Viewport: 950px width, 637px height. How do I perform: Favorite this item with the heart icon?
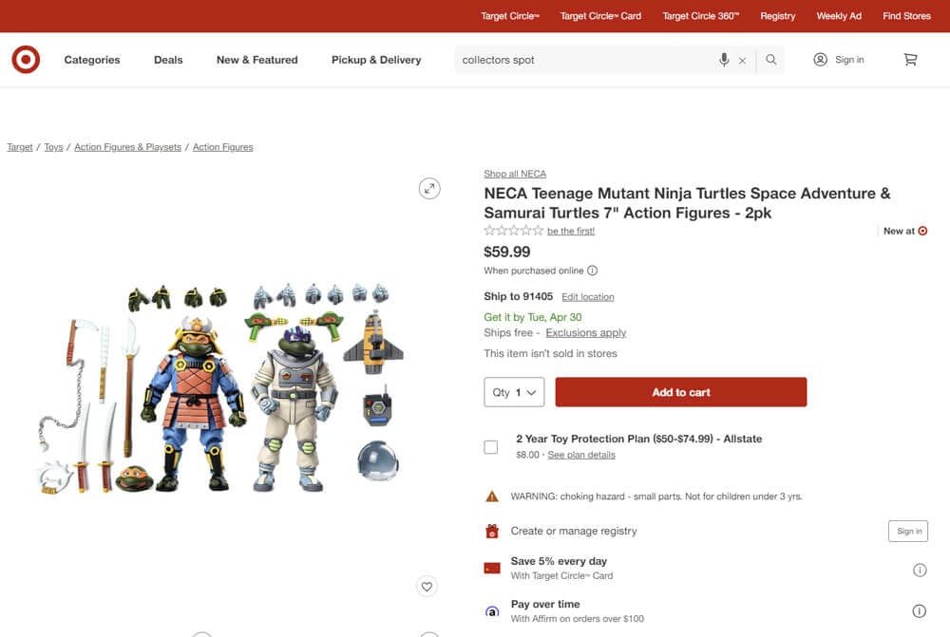coord(427,586)
